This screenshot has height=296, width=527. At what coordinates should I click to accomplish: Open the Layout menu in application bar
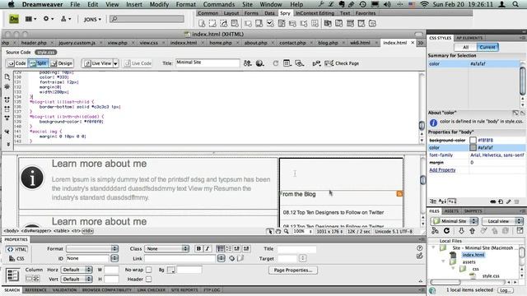pyautogui.click(x=30, y=19)
